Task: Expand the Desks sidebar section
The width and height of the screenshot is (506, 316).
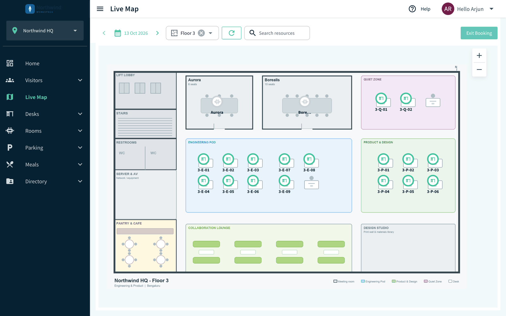Action: [80, 114]
